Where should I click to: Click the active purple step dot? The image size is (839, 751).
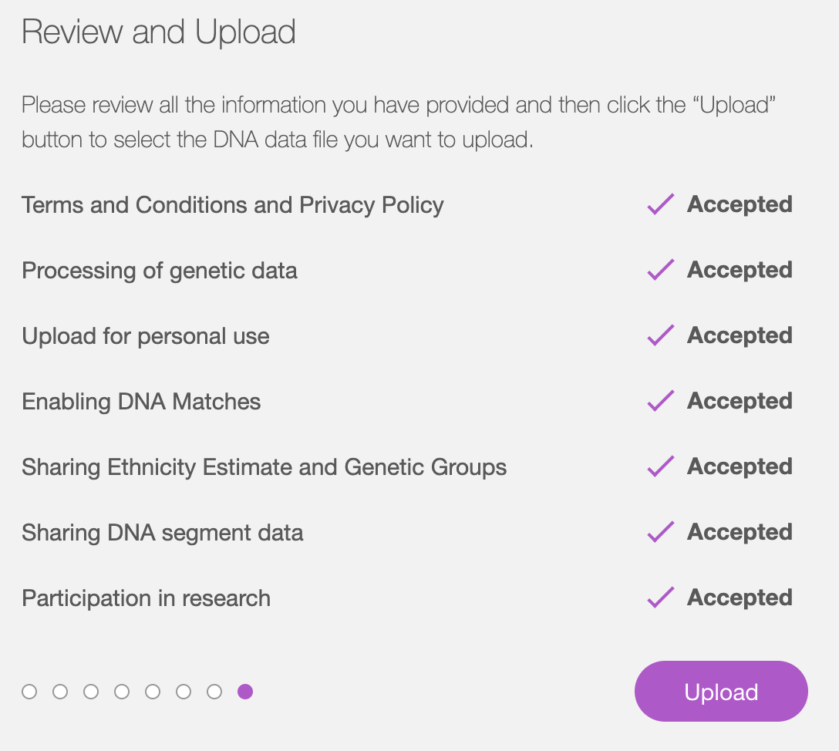245,692
